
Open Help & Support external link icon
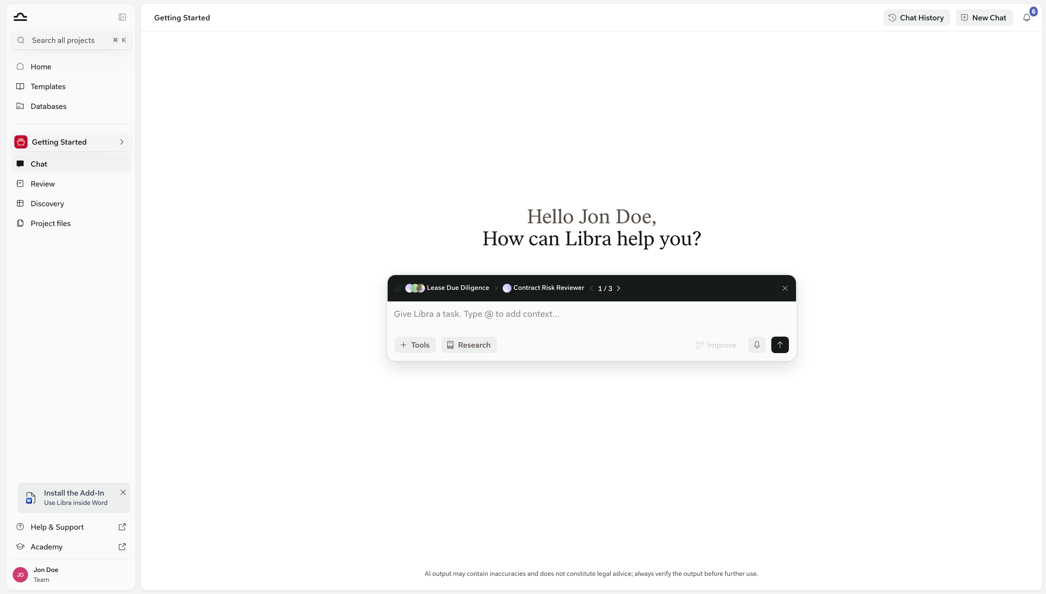click(122, 527)
